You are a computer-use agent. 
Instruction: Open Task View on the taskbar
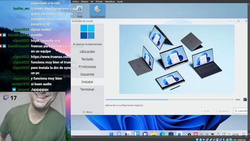128,134
